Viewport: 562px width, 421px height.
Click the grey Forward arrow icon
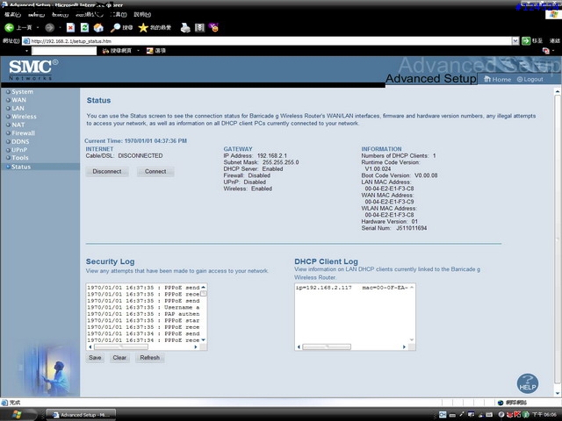pos(49,27)
